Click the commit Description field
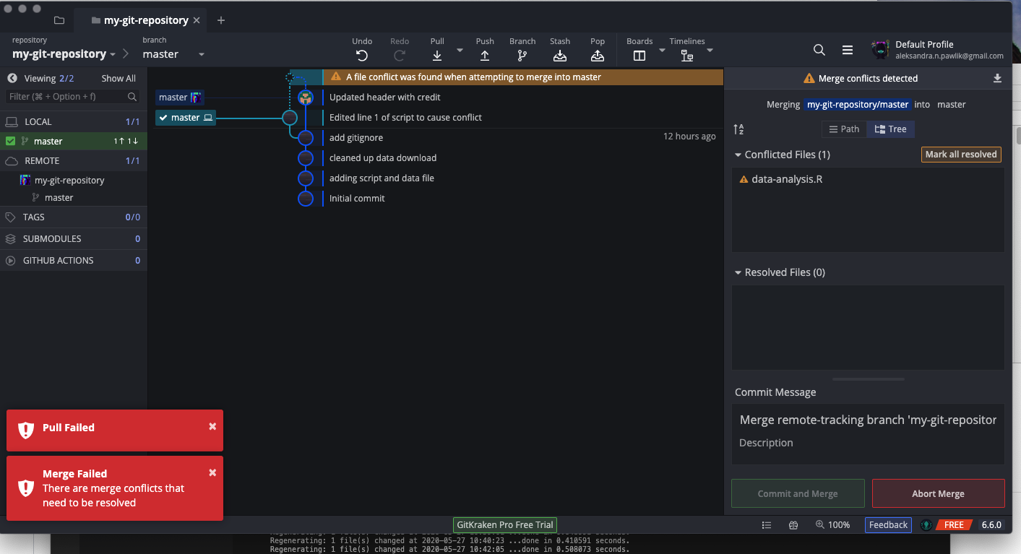1021x554 pixels. point(868,443)
